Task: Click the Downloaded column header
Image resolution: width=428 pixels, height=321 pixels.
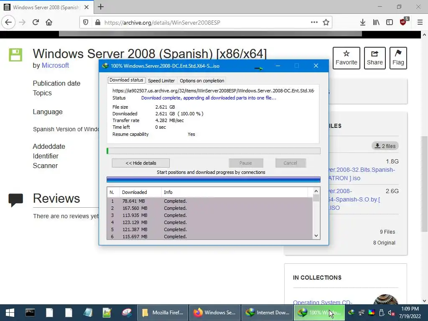Action: point(140,192)
